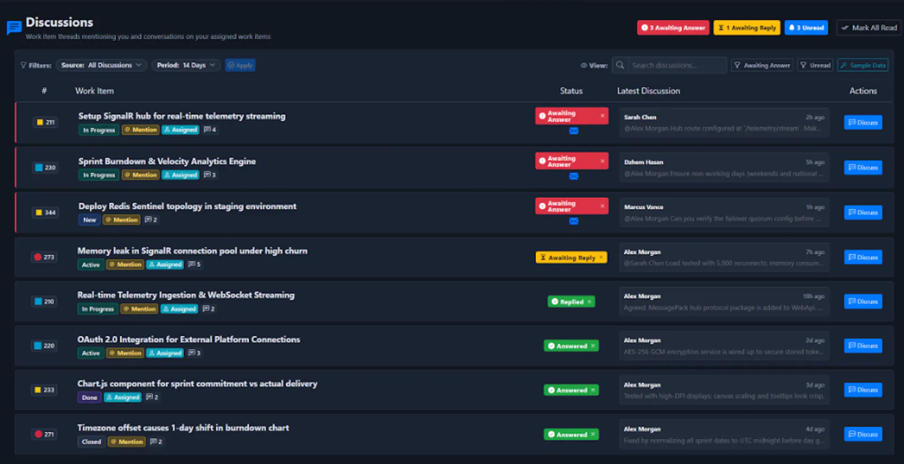Click the Apply filters button
The image size is (904, 464).
coord(240,65)
